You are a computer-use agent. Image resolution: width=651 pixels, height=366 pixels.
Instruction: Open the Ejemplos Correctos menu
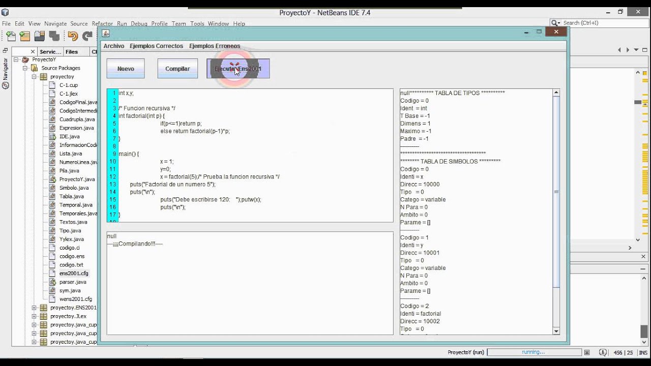pyautogui.click(x=156, y=46)
